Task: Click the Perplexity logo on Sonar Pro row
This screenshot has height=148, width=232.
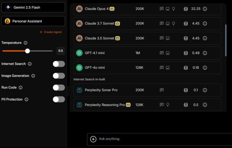Action: (x=79, y=90)
